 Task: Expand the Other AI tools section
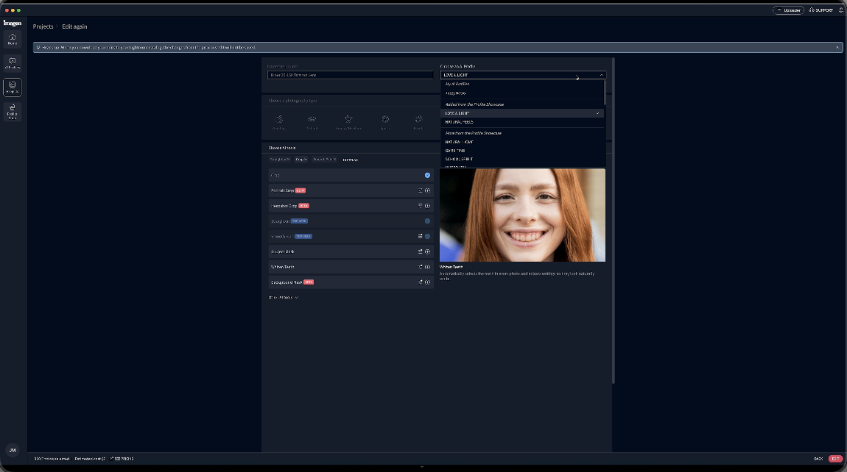[x=281, y=297]
